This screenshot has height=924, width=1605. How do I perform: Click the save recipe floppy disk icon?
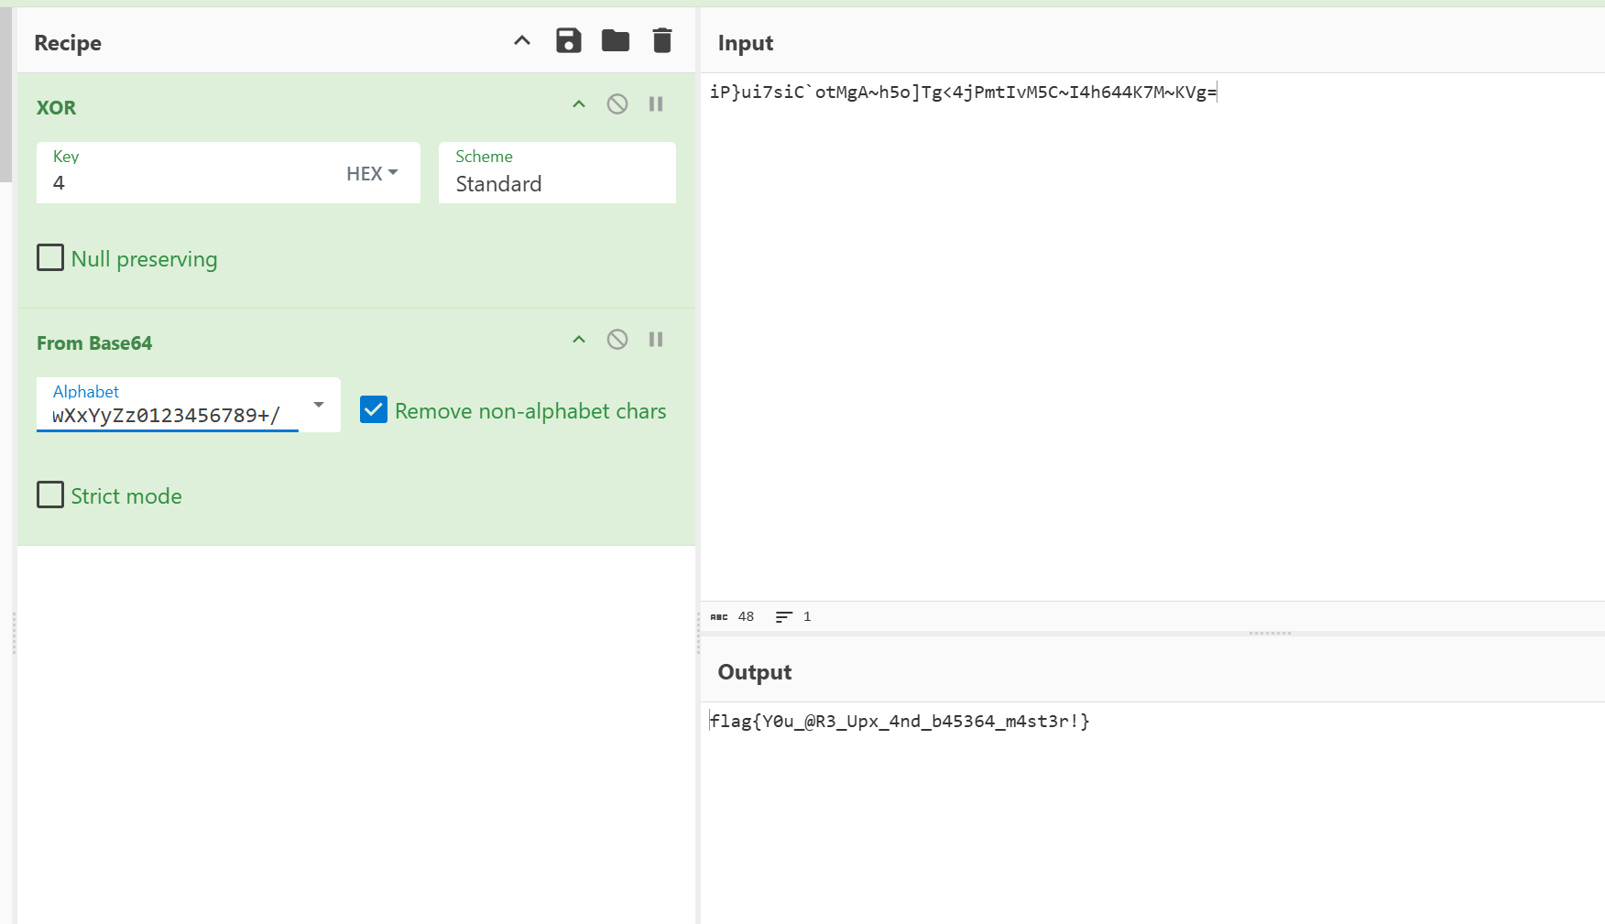click(568, 41)
